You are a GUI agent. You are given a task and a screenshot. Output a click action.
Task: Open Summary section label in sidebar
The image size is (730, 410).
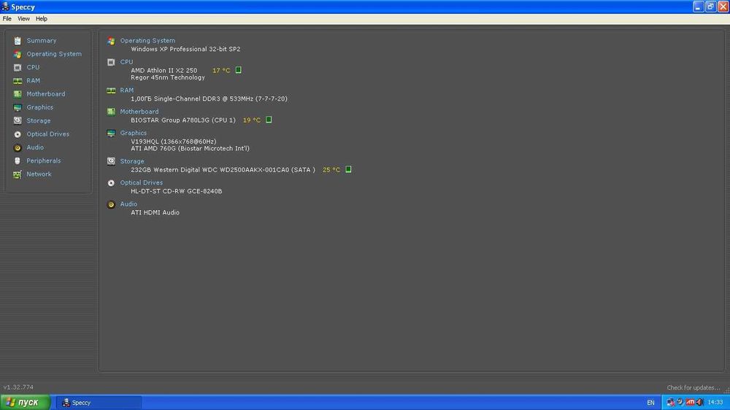coord(42,40)
